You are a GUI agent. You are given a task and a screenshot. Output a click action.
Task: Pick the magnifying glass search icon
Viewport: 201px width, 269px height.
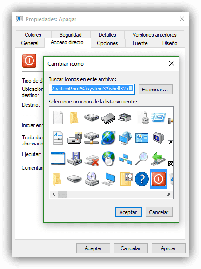tap(142, 159)
